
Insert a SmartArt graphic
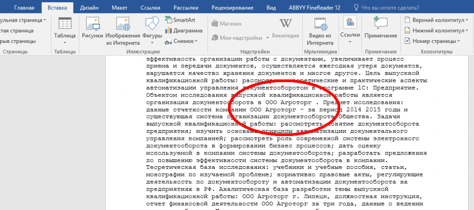(x=180, y=20)
